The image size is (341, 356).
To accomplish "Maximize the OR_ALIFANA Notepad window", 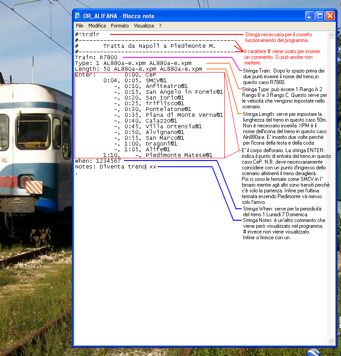I will 320,16.
